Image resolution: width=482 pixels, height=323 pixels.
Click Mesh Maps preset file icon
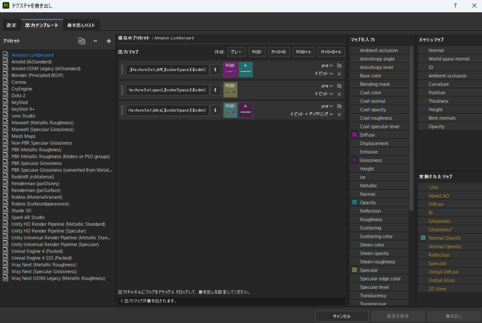pyautogui.click(x=6, y=136)
